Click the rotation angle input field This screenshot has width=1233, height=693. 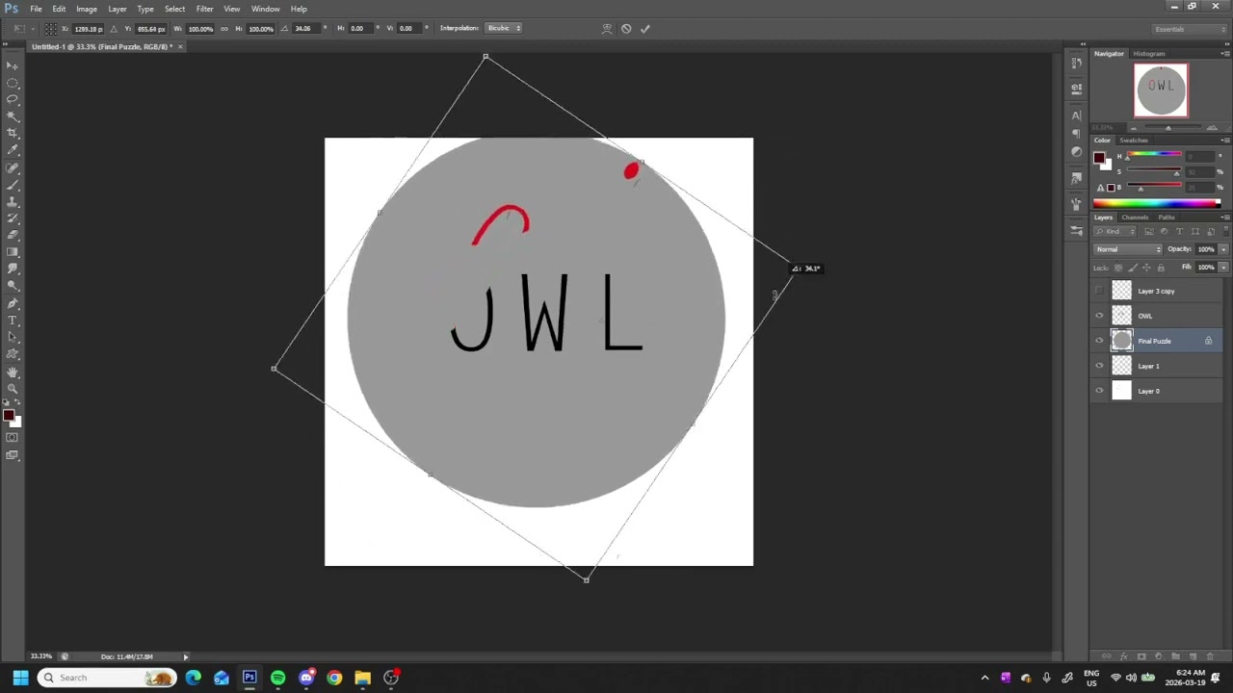(304, 29)
